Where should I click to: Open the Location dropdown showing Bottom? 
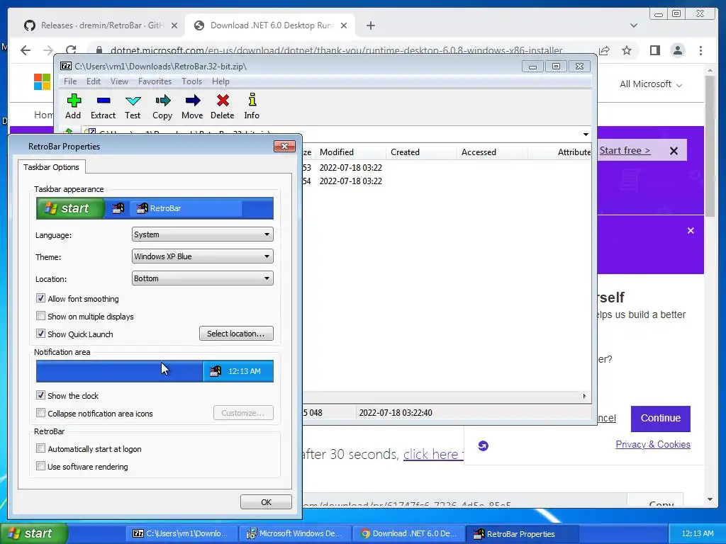202,278
